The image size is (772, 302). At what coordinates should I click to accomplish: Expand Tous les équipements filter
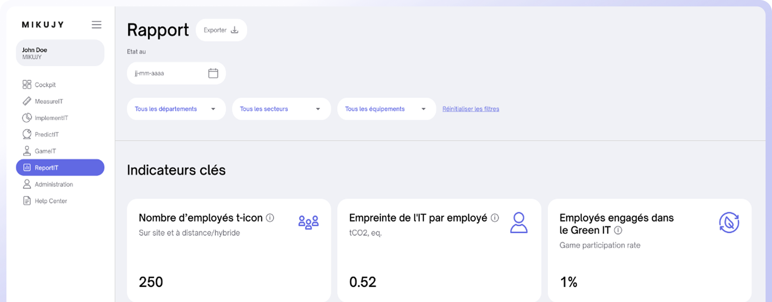point(386,109)
